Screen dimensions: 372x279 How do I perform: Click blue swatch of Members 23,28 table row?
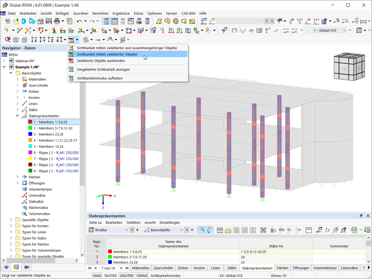[x=110, y=262]
